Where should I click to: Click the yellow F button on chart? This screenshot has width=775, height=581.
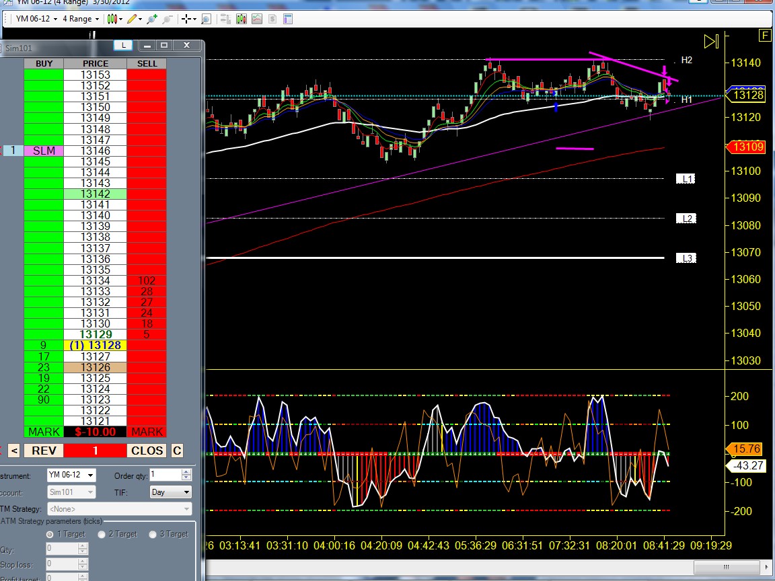[x=765, y=36]
